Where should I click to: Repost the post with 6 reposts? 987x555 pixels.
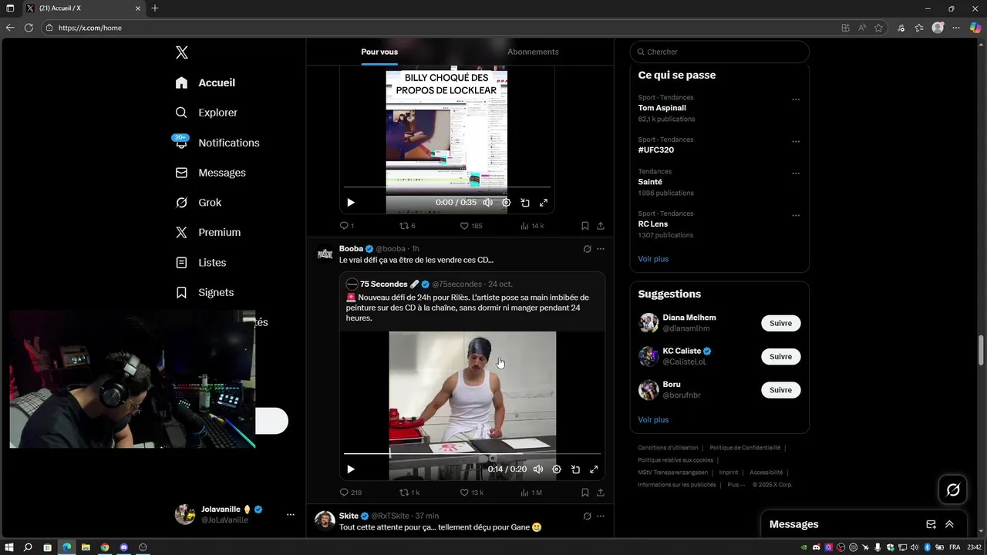pyautogui.click(x=407, y=226)
